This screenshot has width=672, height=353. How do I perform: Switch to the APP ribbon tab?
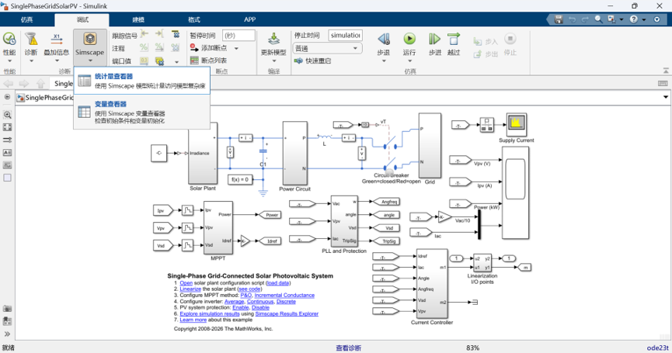(249, 19)
